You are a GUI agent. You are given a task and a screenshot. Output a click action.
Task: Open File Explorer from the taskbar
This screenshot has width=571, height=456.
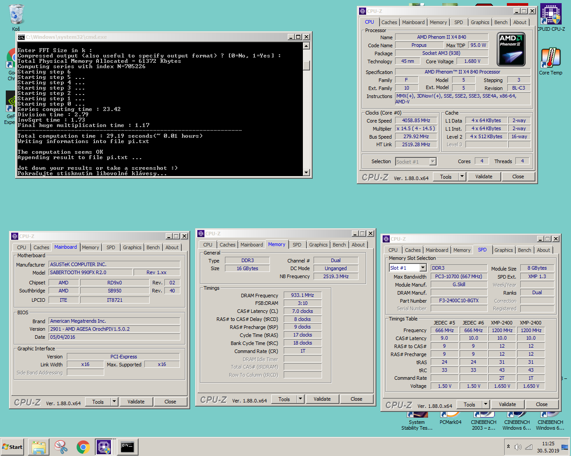click(39, 447)
